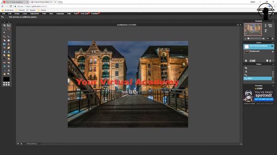Click the Navigator zoom out icon
Screen dimensions: 277x155
(x=245, y=39)
